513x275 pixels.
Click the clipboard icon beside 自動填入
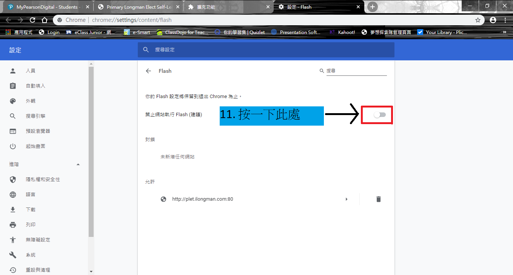point(13,86)
